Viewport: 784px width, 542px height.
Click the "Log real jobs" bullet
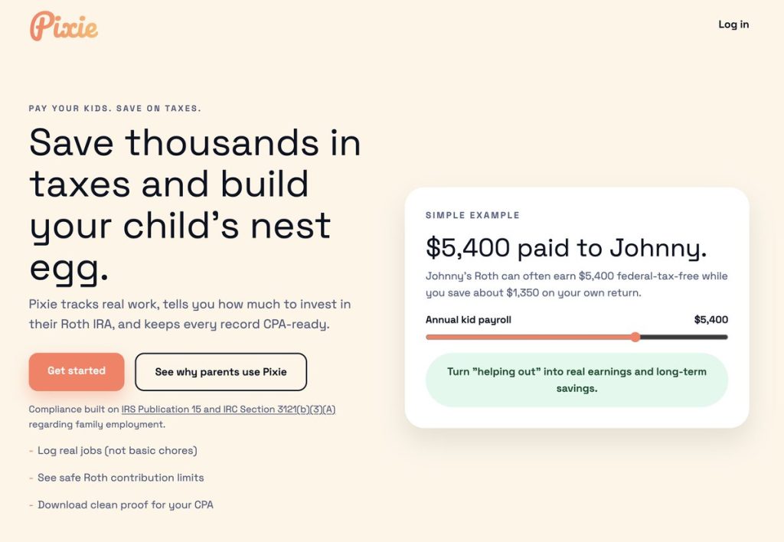coord(117,451)
